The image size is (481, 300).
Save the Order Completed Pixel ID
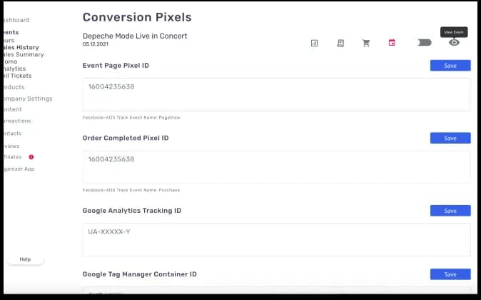(450, 138)
